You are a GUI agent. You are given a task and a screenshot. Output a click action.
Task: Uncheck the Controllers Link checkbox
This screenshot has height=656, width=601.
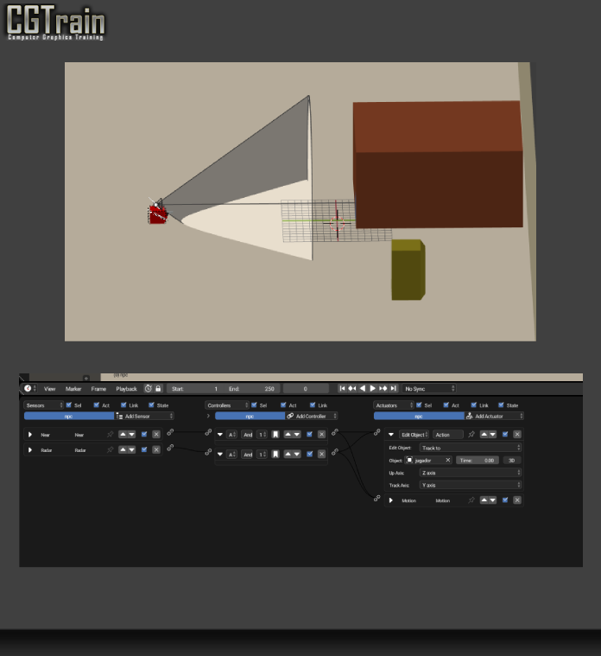313,404
